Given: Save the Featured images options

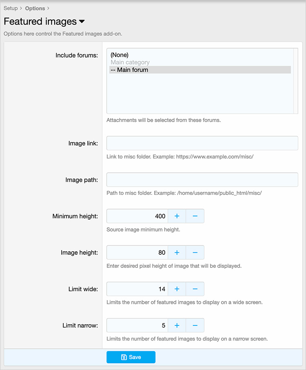Looking at the screenshot, I should tap(131, 357).
